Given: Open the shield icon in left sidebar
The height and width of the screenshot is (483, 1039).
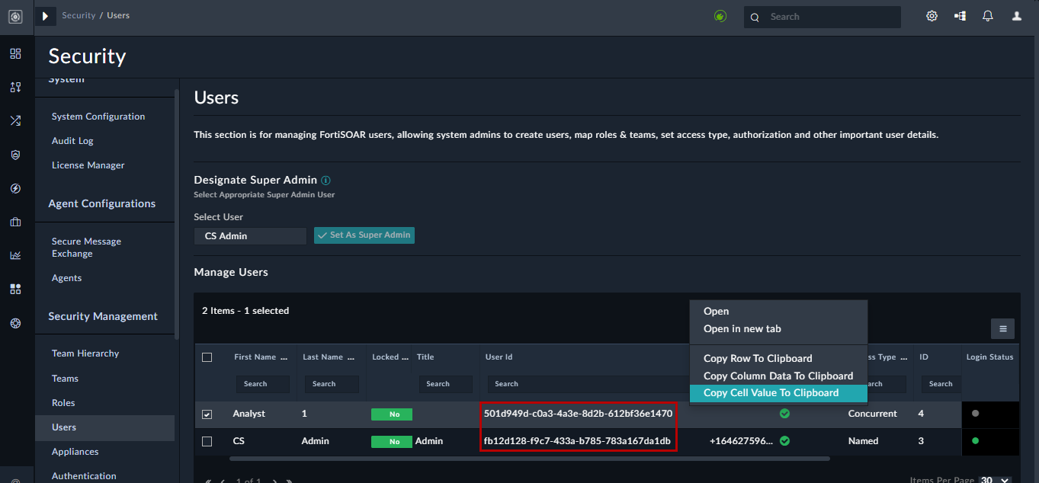Looking at the screenshot, I should pos(15,155).
